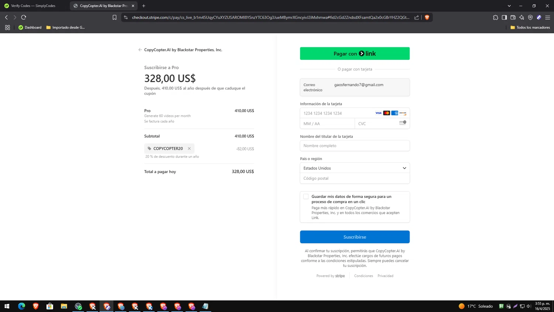Close the CopyCopter.AI tab
The height and width of the screenshot is (312, 554).
(133, 6)
